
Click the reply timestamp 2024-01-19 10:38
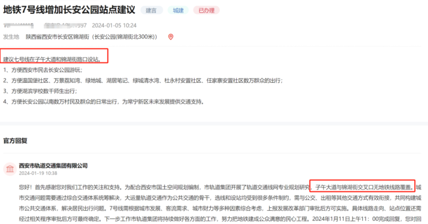pos(38,174)
